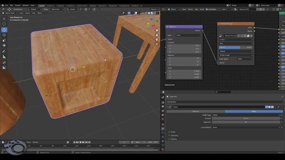
Task: Open Object Data properties tab icon
Action: 163,145
